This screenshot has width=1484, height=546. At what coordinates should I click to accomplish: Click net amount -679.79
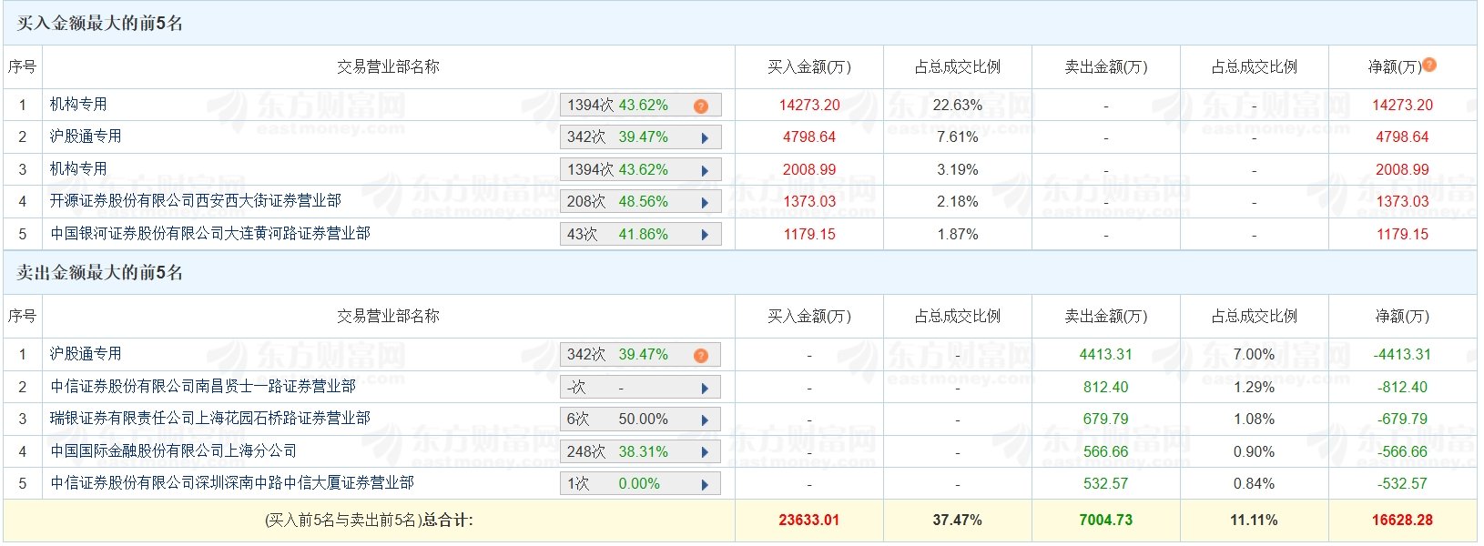tap(1402, 420)
